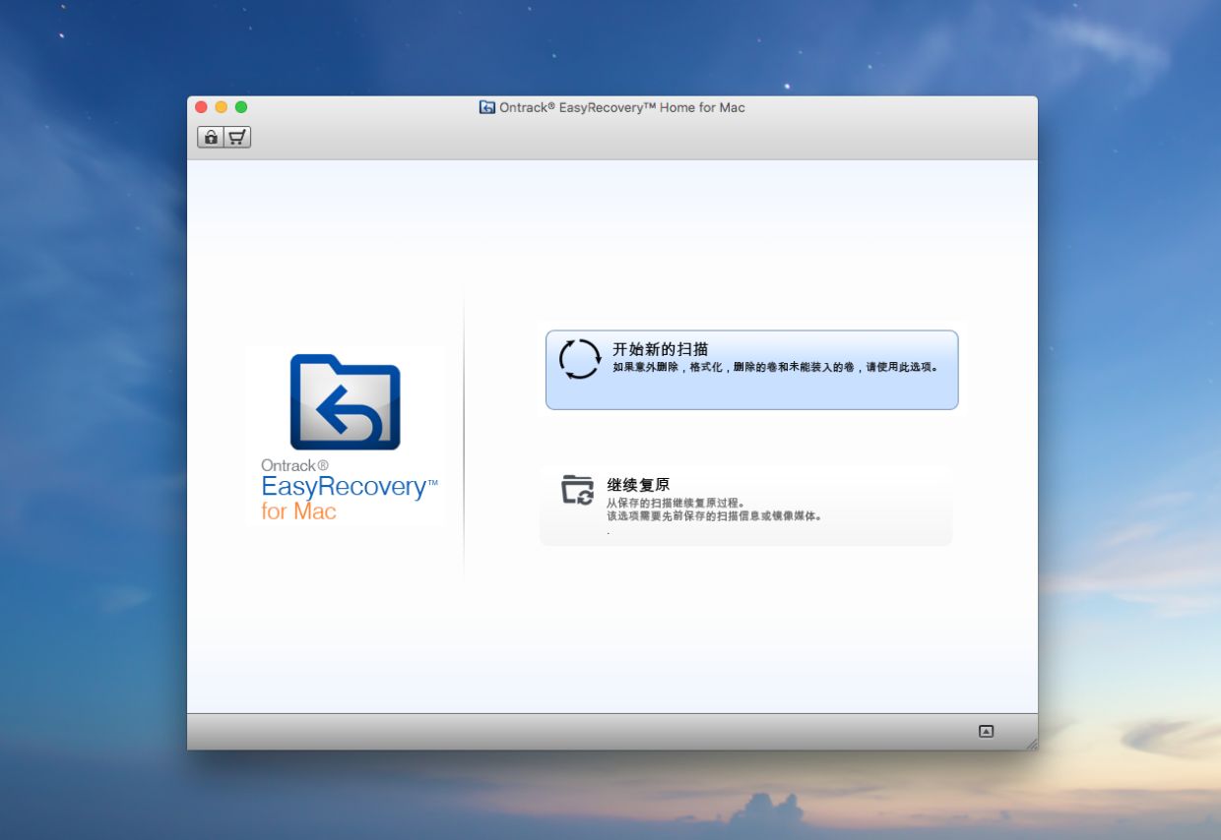Click the resize grip in window corner
The width and height of the screenshot is (1221, 840).
tap(1031, 744)
